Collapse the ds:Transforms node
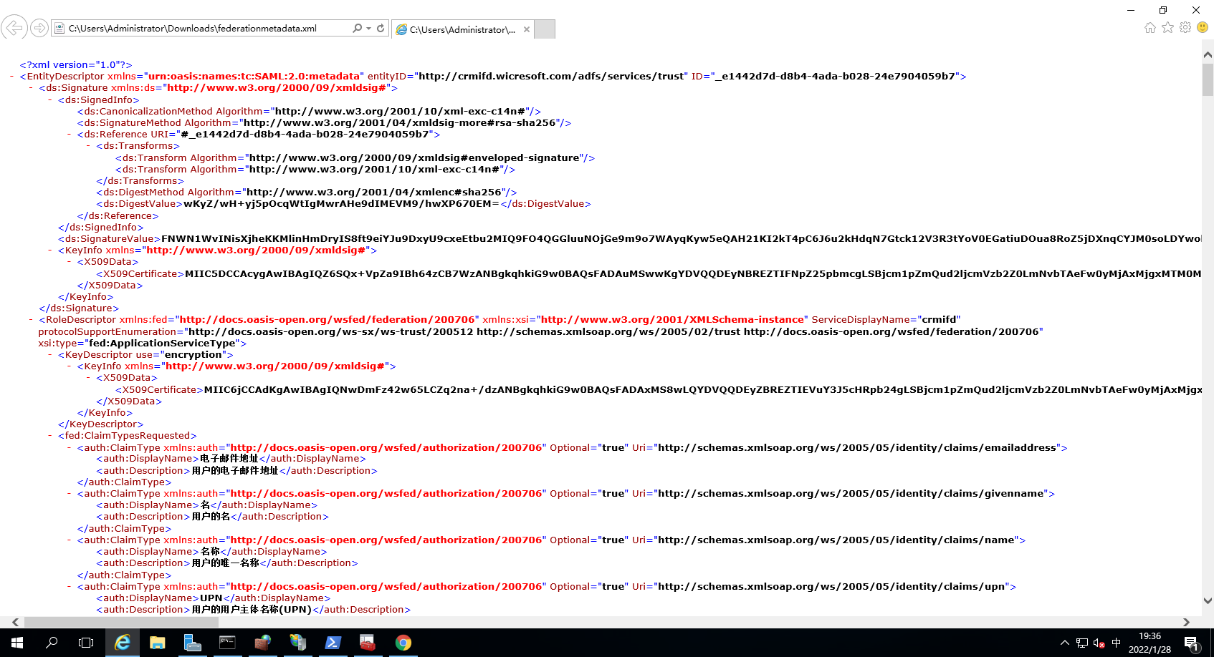 point(88,146)
